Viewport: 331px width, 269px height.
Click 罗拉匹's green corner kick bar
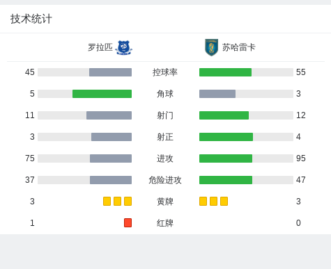(x=102, y=94)
